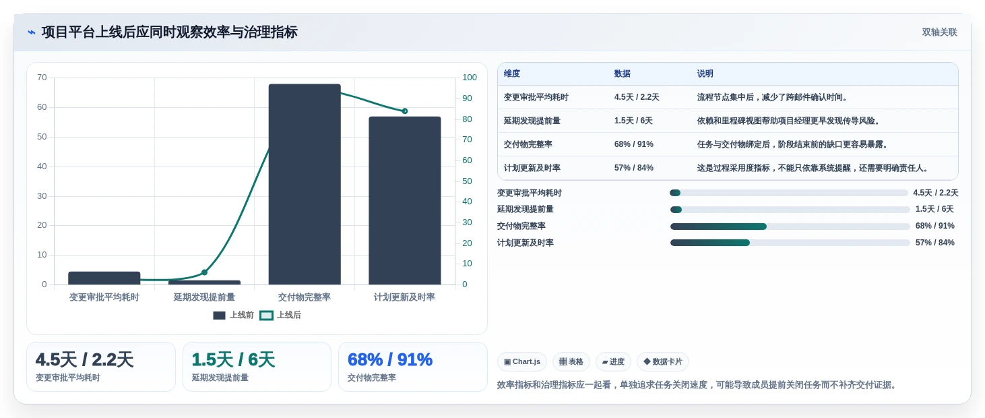
Task: Click the teal-outlined 上线后 legend box
Action: pyautogui.click(x=266, y=315)
